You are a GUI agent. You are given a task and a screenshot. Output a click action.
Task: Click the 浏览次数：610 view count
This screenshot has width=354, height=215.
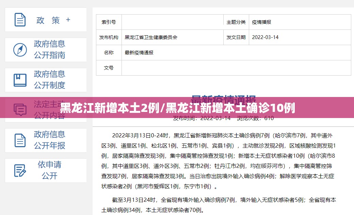pos(255,118)
